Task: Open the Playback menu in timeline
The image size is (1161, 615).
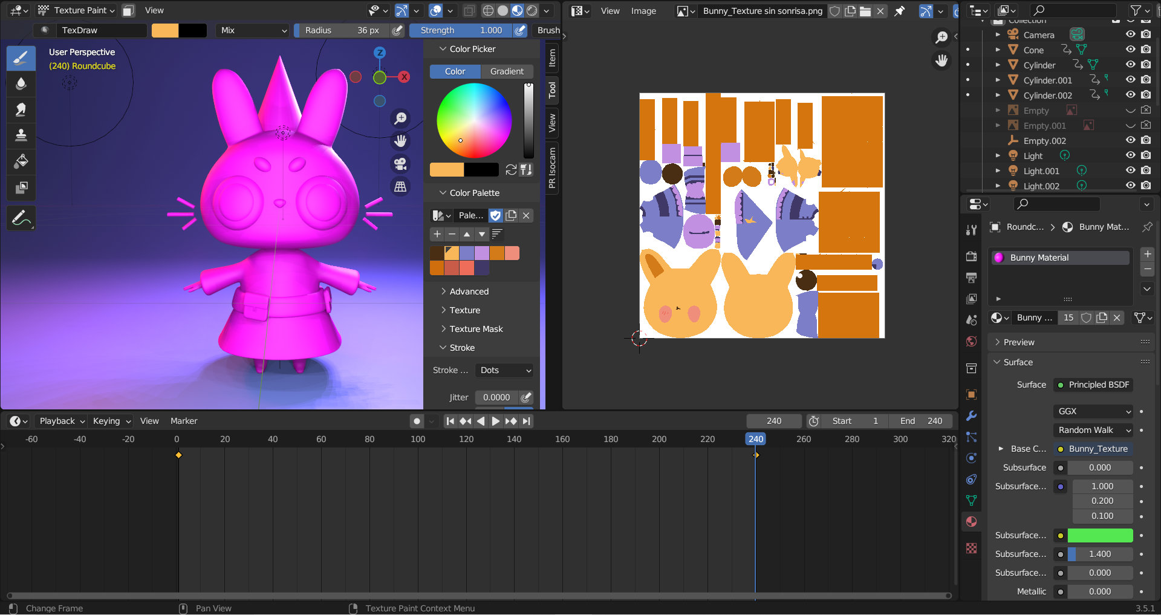Action: click(62, 421)
